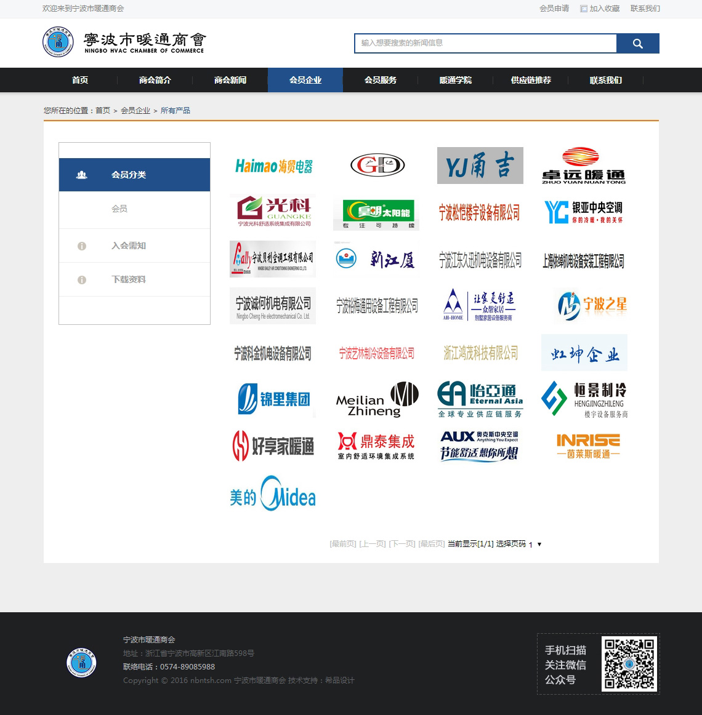Click the 宁波松恺楼宇设备有限公司 member link
Viewport: 702px width, 715px height.
480,212
